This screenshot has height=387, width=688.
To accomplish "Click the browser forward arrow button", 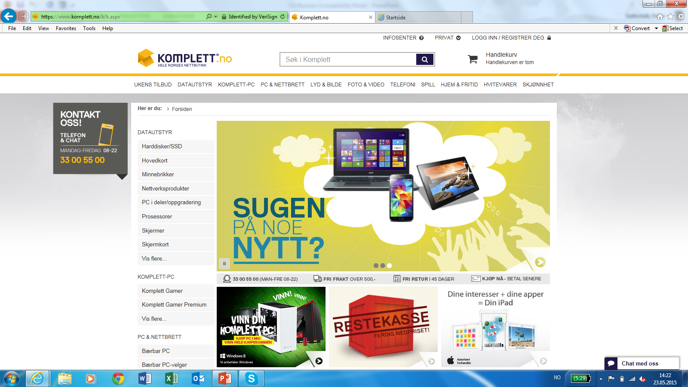I will click(x=23, y=17).
